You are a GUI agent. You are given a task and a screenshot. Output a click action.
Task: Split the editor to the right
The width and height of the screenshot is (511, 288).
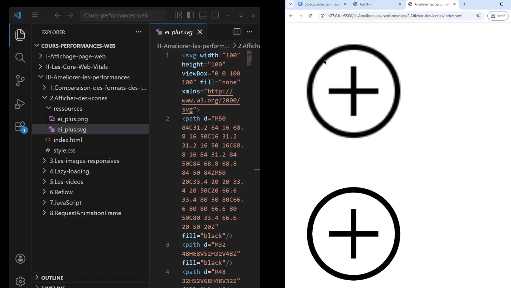tap(237, 32)
